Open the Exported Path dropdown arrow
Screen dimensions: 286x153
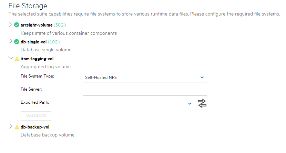(x=190, y=103)
